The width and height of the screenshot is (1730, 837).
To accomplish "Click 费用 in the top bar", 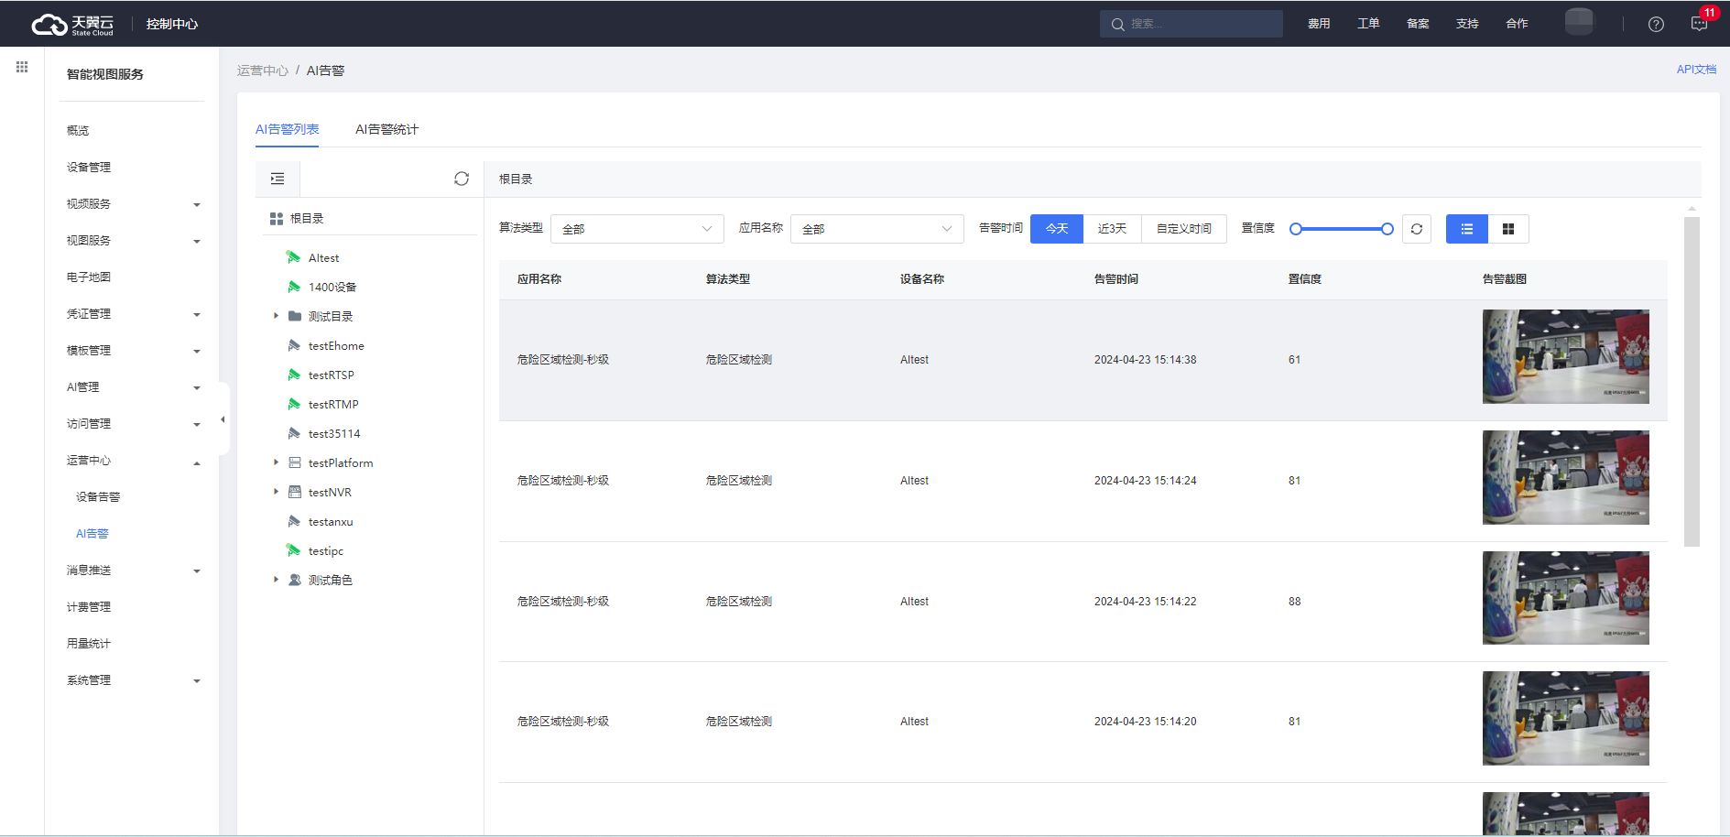I will coord(1319,24).
